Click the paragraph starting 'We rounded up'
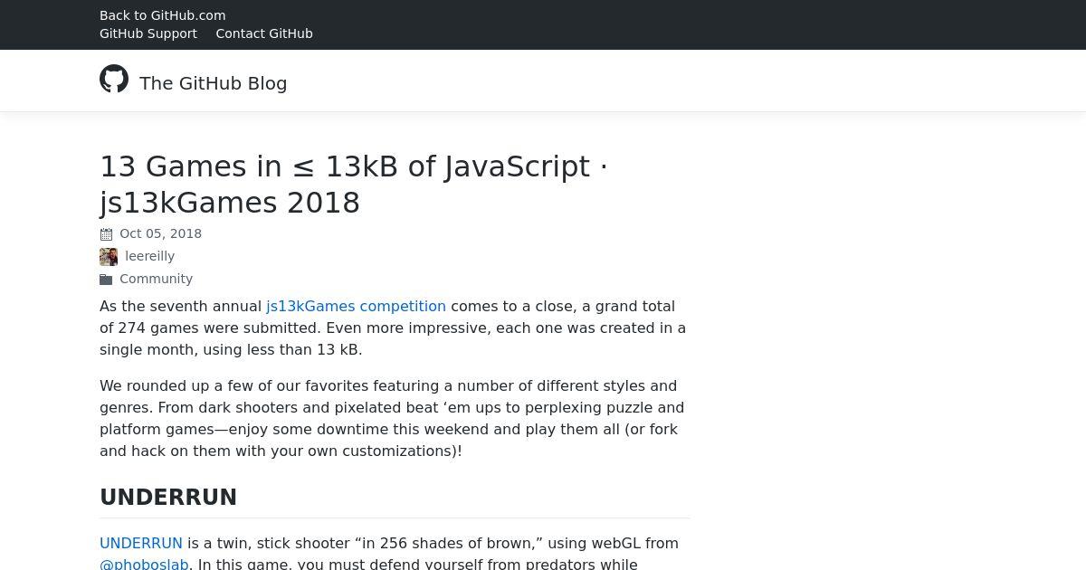1086x570 pixels. pos(393,418)
